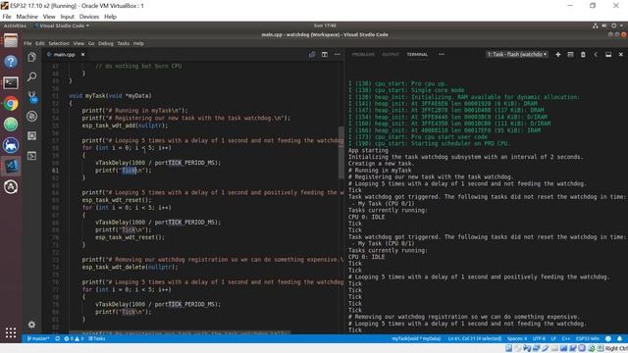Click the master branch in status bar

coord(38,338)
